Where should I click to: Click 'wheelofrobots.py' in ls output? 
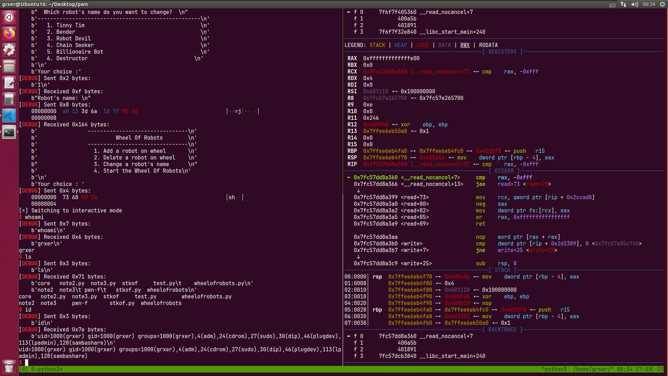[x=206, y=296]
